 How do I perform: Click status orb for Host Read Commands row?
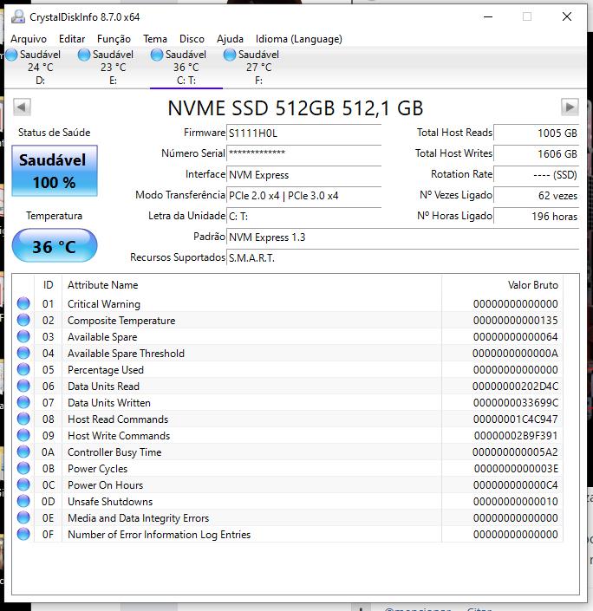23,419
